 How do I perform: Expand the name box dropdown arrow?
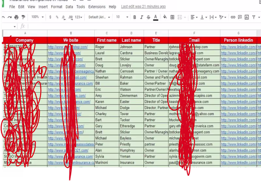point(15,27)
